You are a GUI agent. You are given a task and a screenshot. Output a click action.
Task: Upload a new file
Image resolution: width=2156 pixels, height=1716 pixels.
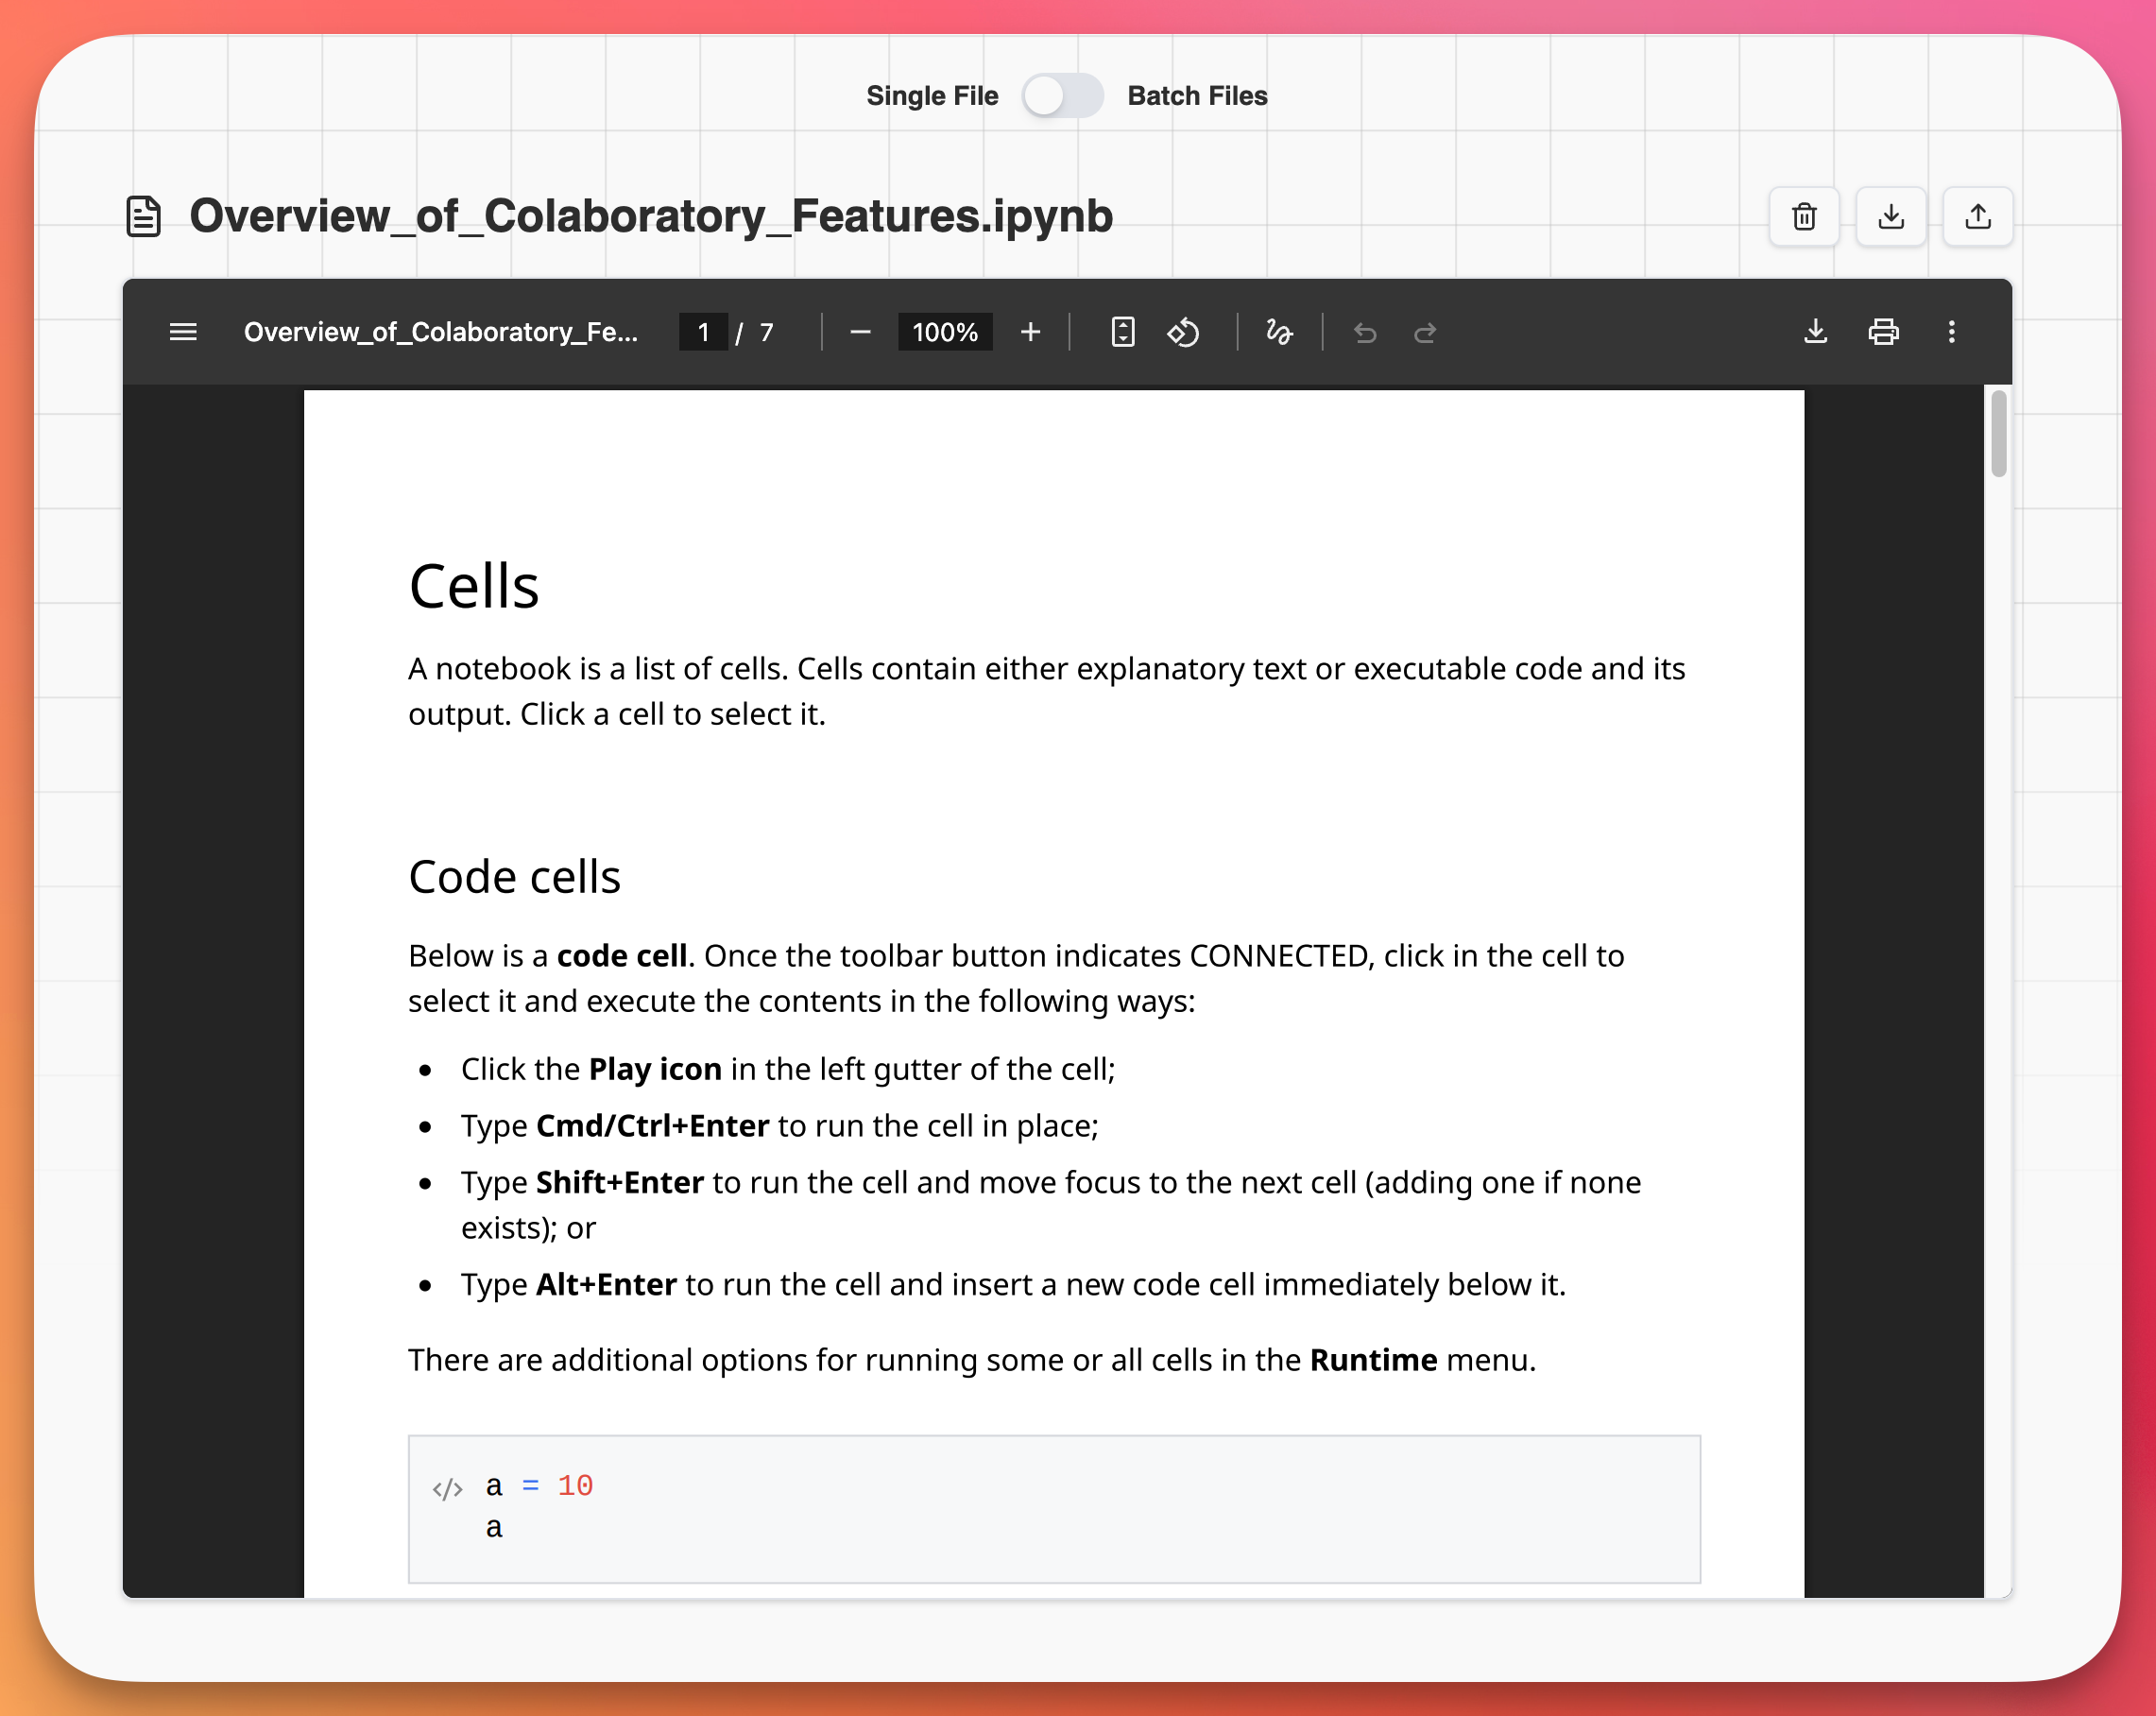(x=1977, y=216)
